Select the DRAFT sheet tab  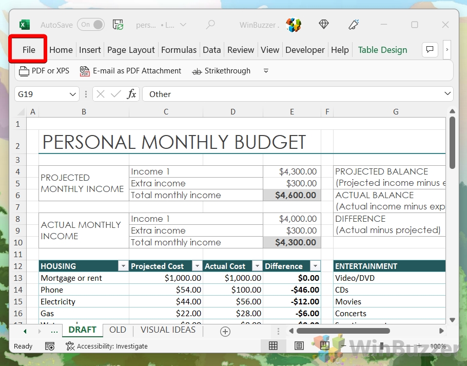[x=83, y=330]
